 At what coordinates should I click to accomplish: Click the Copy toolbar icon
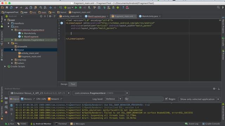(x=31, y=7)
